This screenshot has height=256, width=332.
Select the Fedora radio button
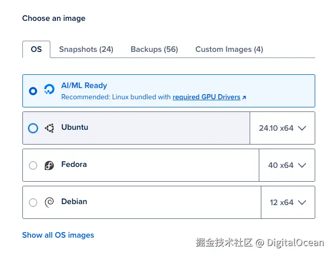[x=33, y=165]
